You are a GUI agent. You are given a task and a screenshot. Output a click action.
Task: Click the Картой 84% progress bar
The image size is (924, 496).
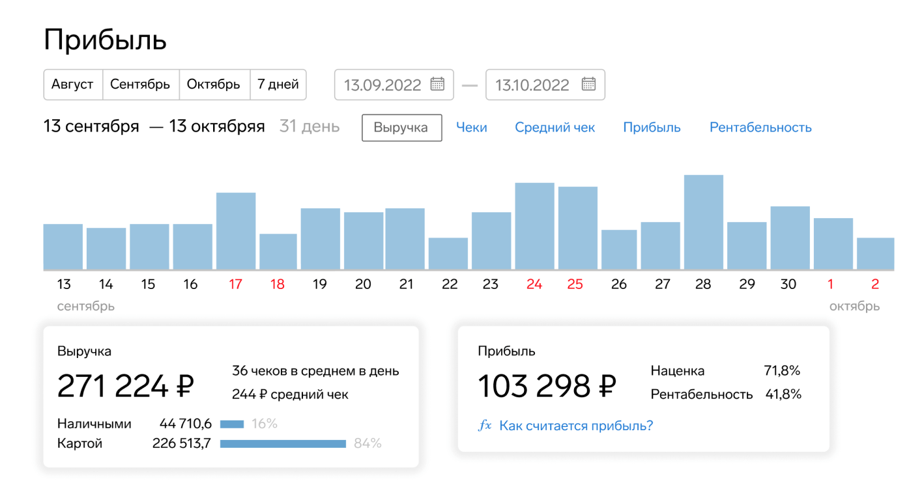pyautogui.click(x=283, y=444)
